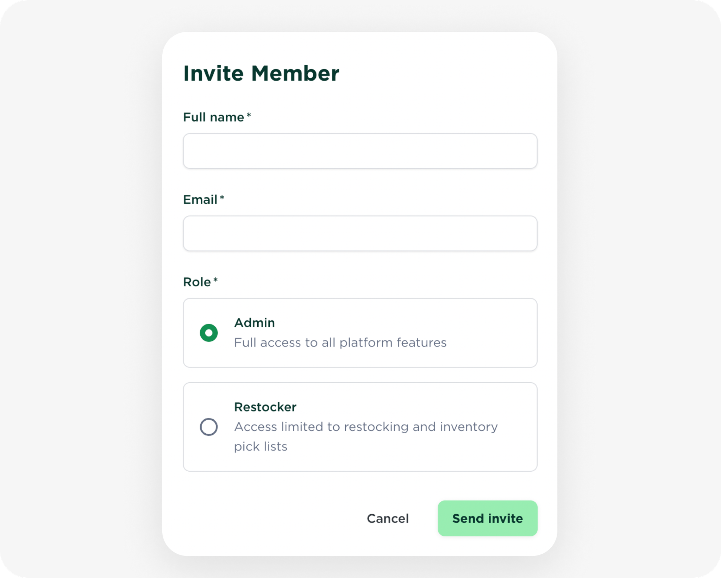Focus the Email text box
The width and height of the screenshot is (721, 578).
[360, 233]
